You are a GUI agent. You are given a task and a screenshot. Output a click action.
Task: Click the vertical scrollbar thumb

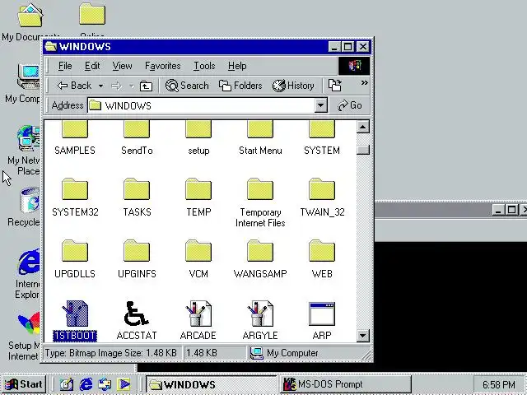(363, 150)
